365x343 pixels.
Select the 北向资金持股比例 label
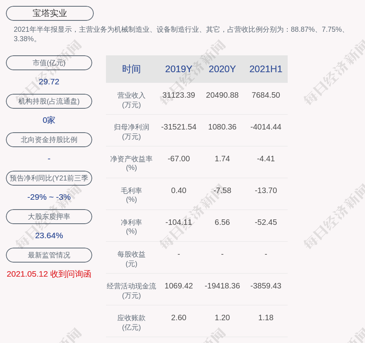[x=49, y=140]
